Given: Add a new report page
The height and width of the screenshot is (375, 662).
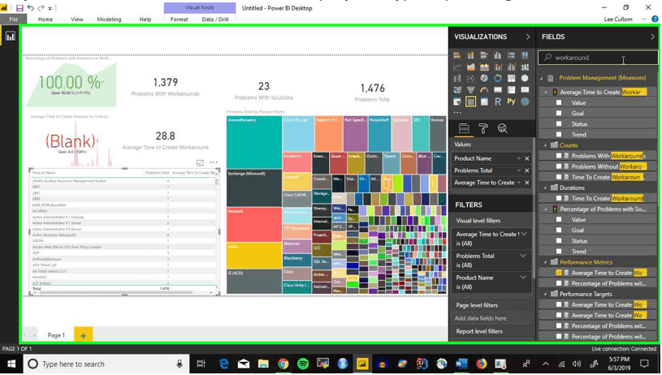Looking at the screenshot, I should (x=83, y=336).
